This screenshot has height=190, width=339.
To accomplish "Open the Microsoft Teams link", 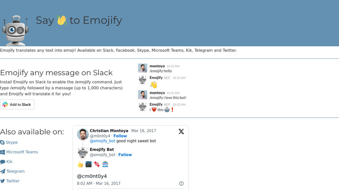I will pos(22,152).
